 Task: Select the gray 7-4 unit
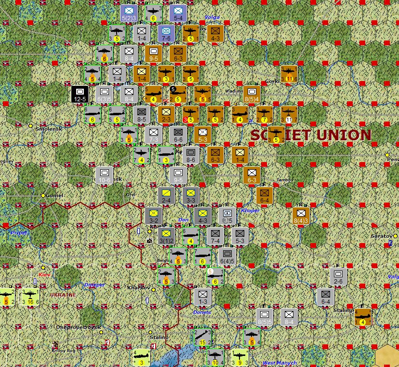(x=215, y=236)
